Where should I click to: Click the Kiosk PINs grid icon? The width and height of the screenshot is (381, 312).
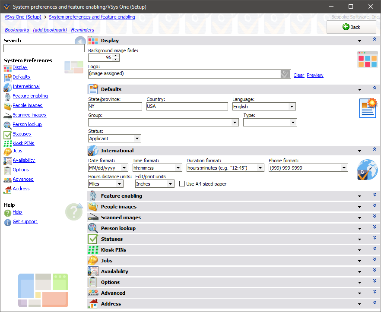8,143
